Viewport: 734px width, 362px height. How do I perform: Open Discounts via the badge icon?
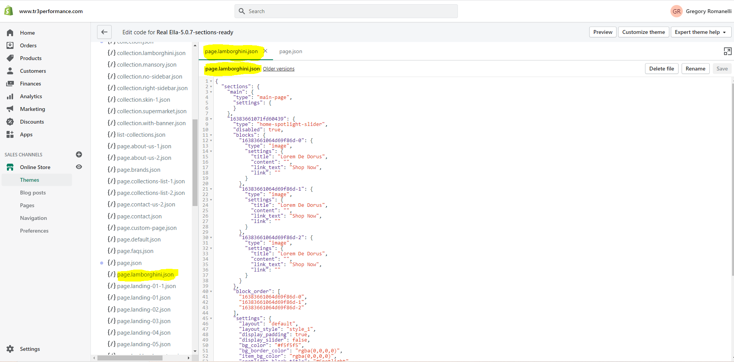10,122
